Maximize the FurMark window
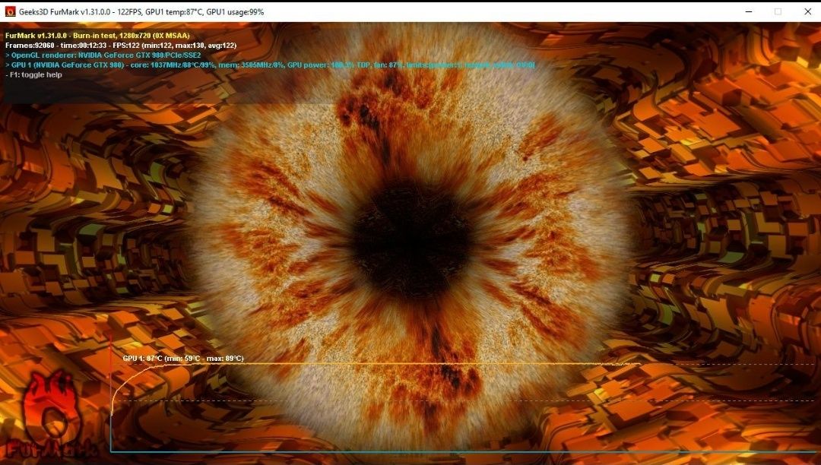Image resolution: width=821 pixels, height=465 pixels. (778, 11)
